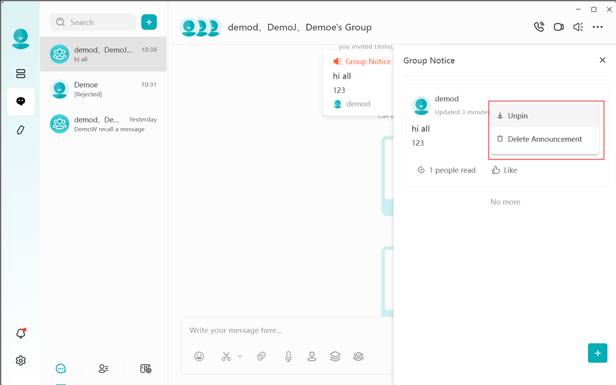Click the Group Notice card title in chat

pyautogui.click(x=368, y=62)
